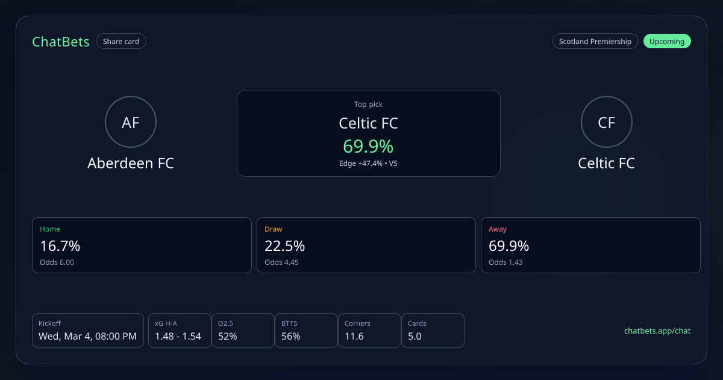Click the Celtic FC name under the CF badge
The height and width of the screenshot is (380, 723).
pyautogui.click(x=606, y=163)
